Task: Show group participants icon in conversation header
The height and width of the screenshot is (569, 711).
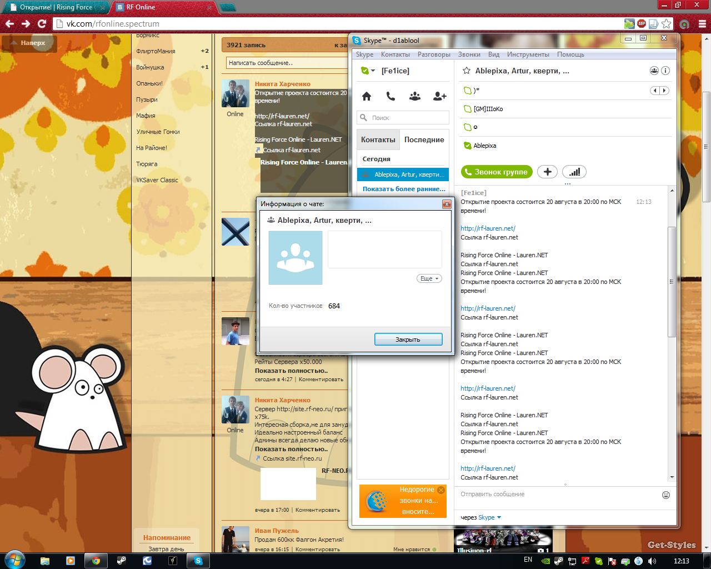Action: click(x=654, y=71)
